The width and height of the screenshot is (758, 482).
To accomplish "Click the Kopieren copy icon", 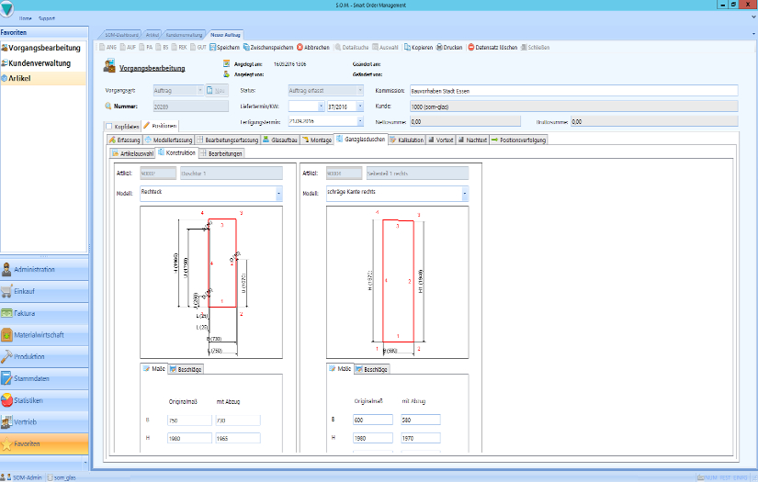I will tap(406, 47).
